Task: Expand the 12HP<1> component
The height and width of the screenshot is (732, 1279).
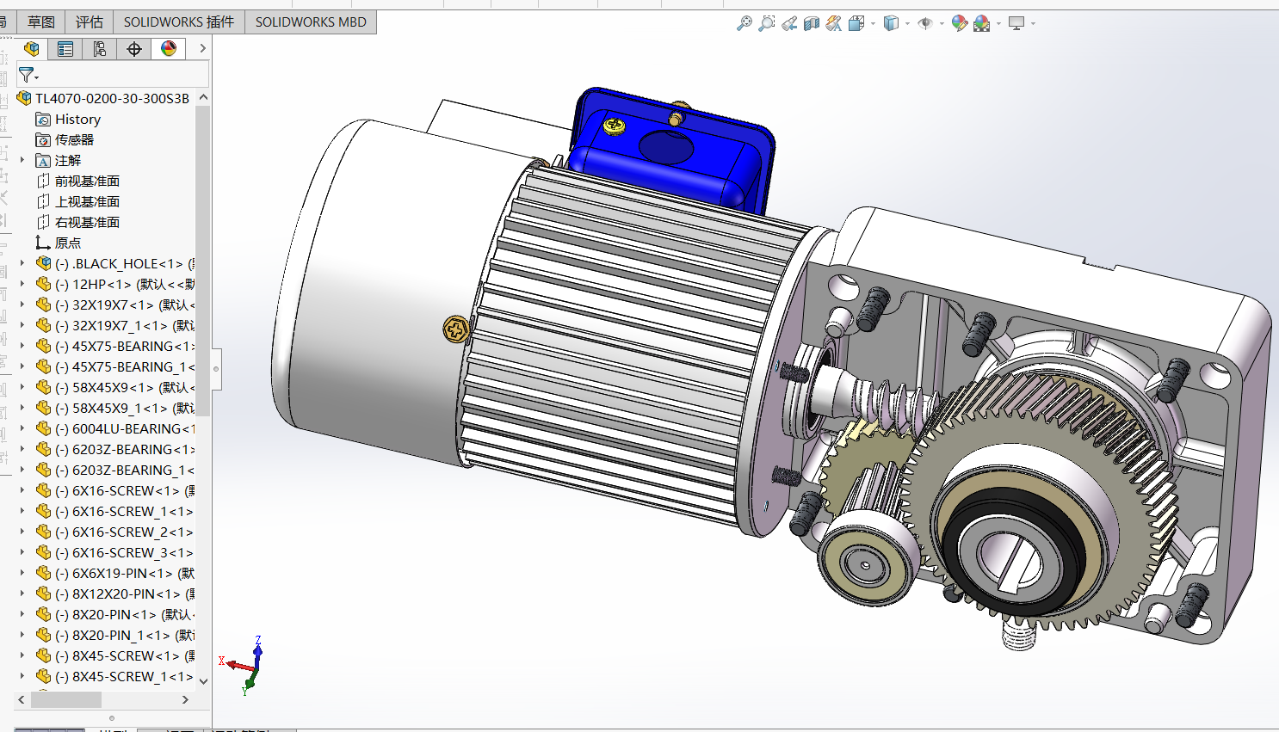Action: coord(22,284)
